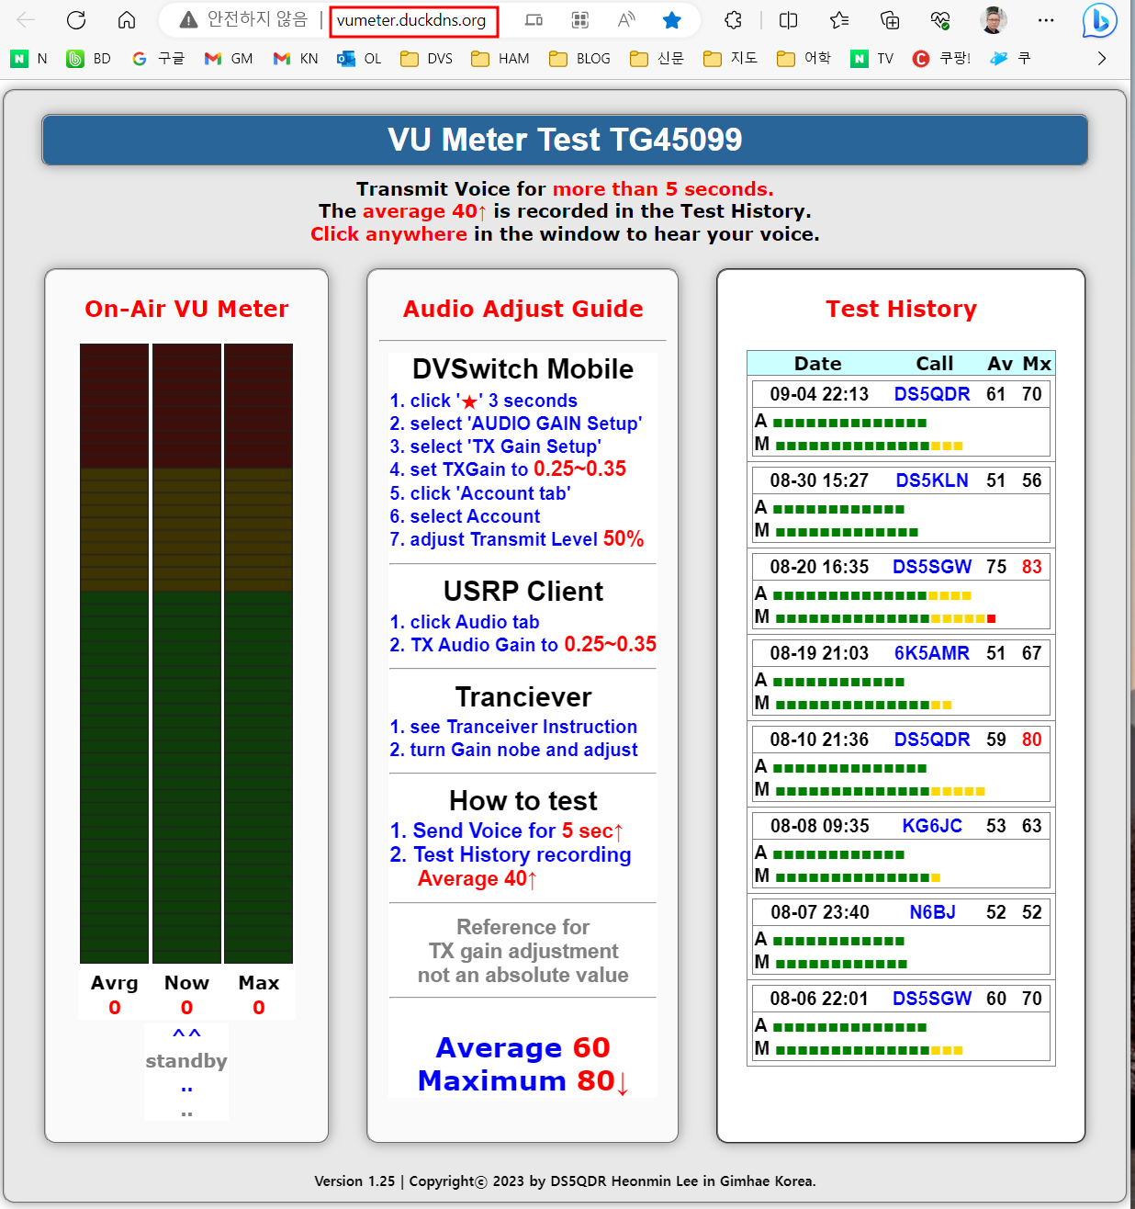Screen dimensions: 1135x1209
Task: Open the BD bookmark
Action: pyautogui.click(x=89, y=59)
